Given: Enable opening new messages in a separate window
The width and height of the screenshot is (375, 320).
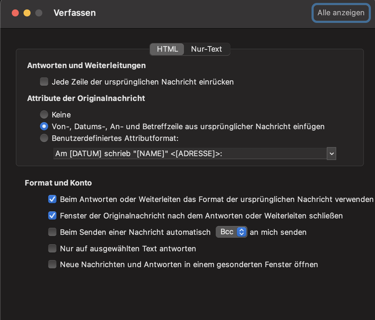Looking at the screenshot, I should [52, 264].
